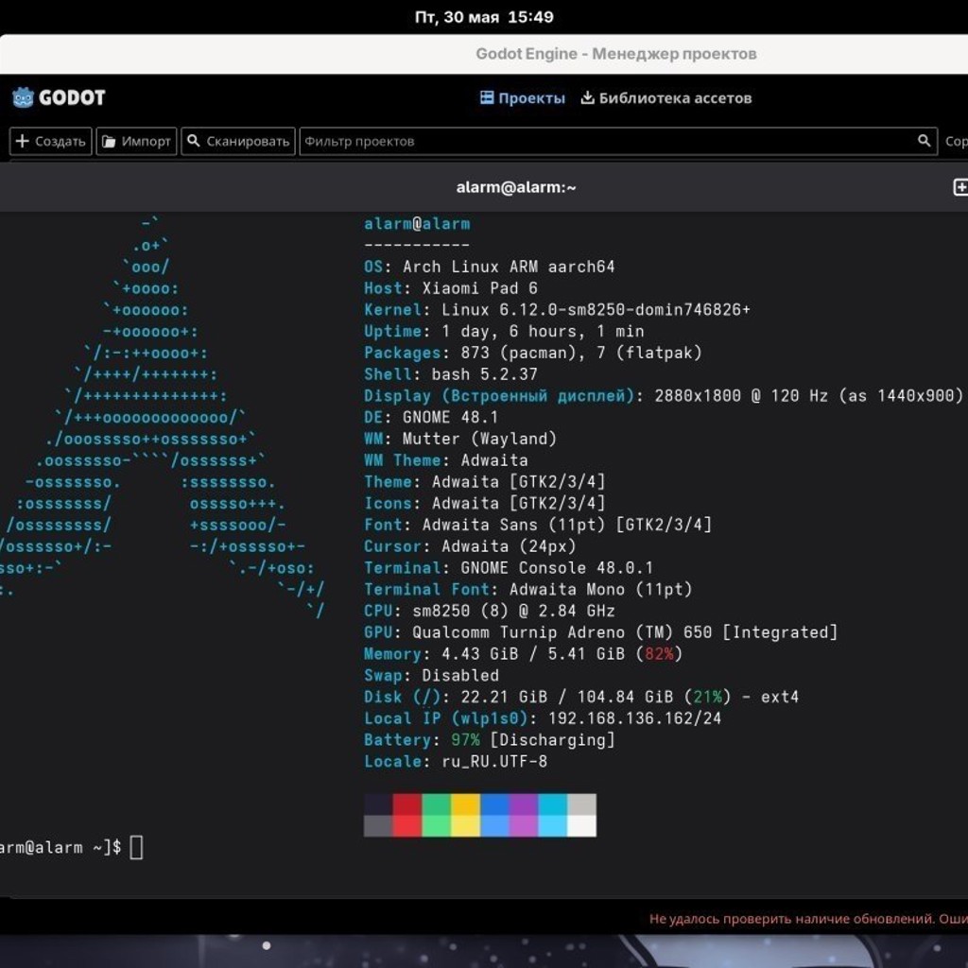
Task: Click the new tab icon in terminal header
Action: tap(960, 187)
